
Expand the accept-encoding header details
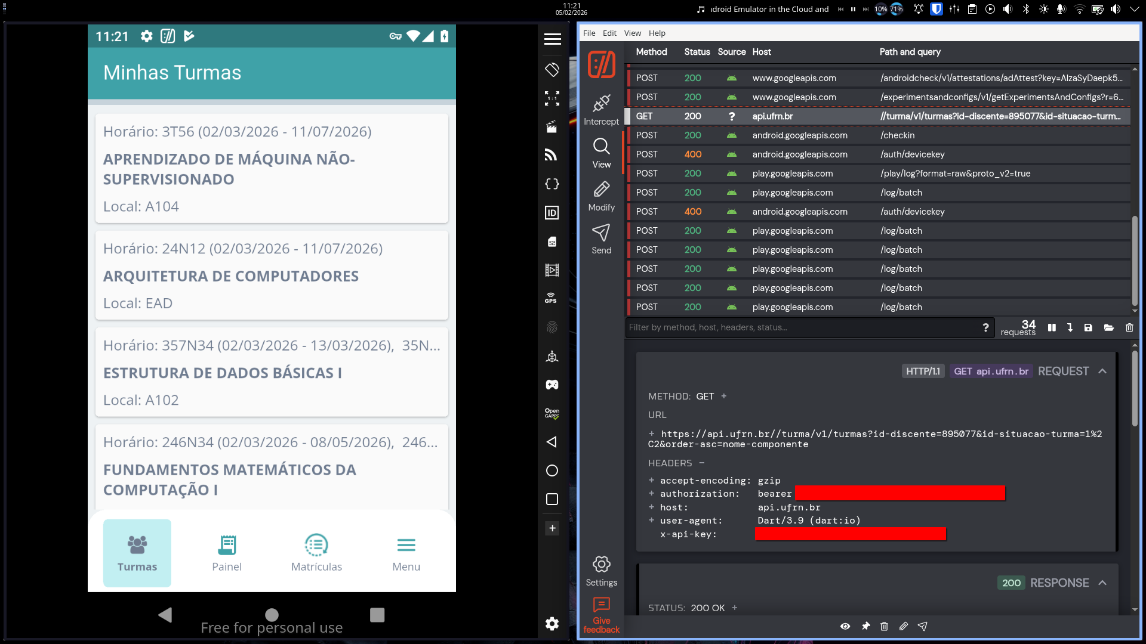tap(651, 481)
